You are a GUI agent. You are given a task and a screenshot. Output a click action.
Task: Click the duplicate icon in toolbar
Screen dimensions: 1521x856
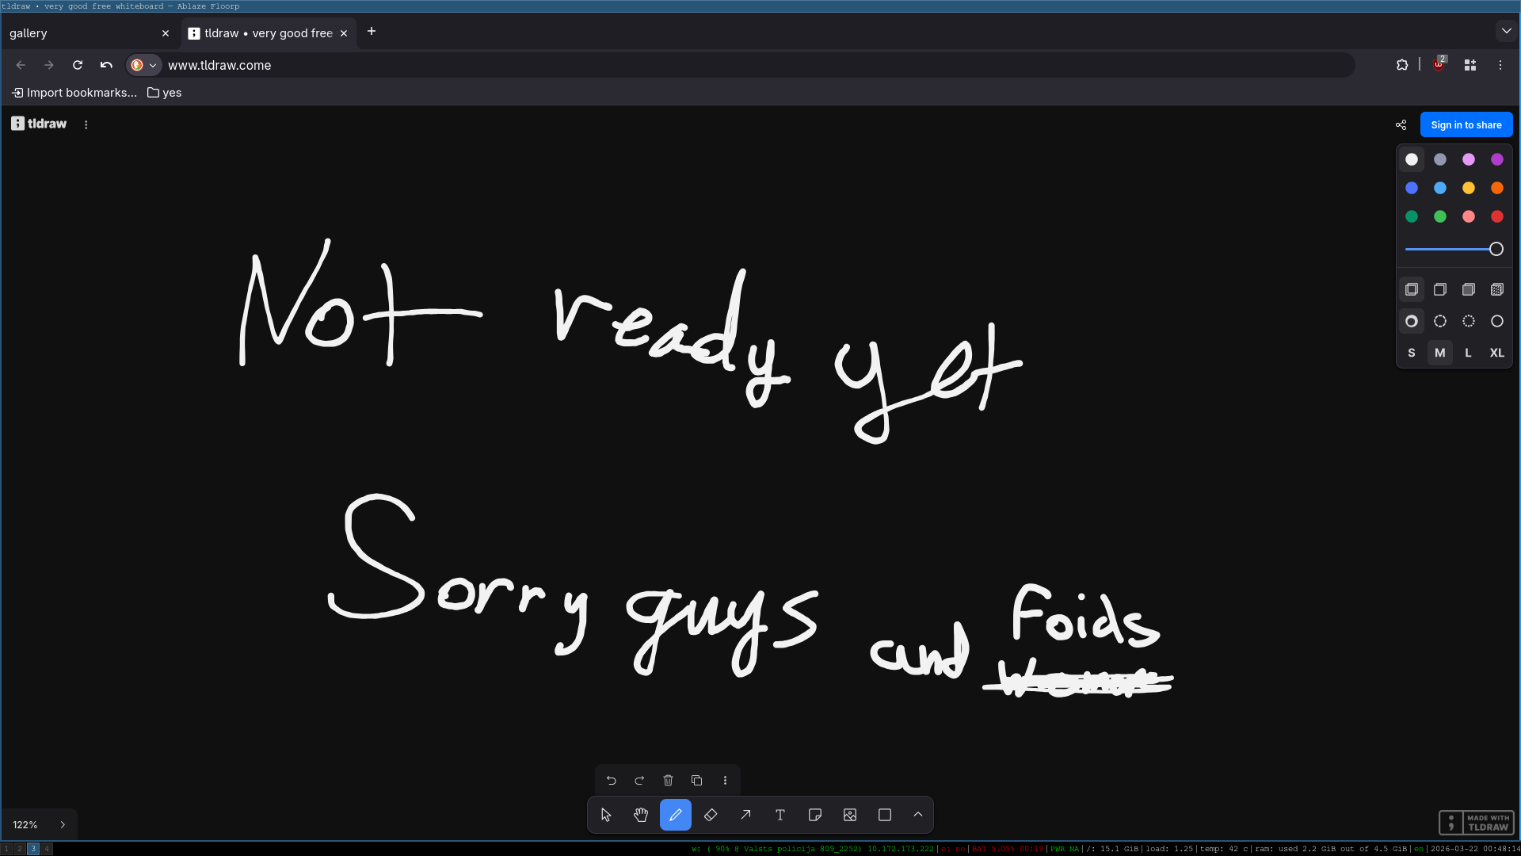click(x=696, y=781)
